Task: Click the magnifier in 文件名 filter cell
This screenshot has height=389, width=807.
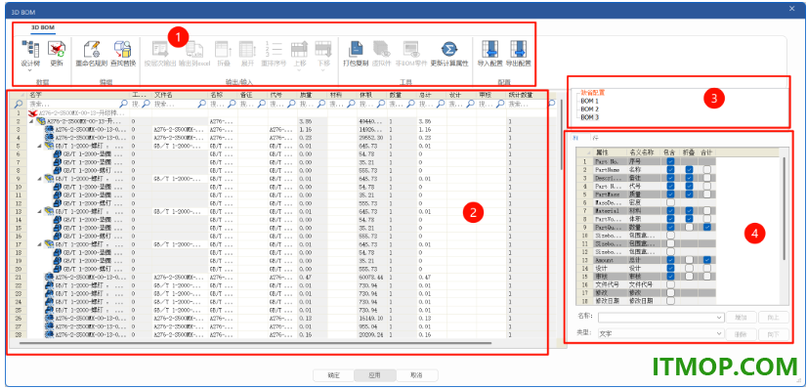Action: coord(202,104)
